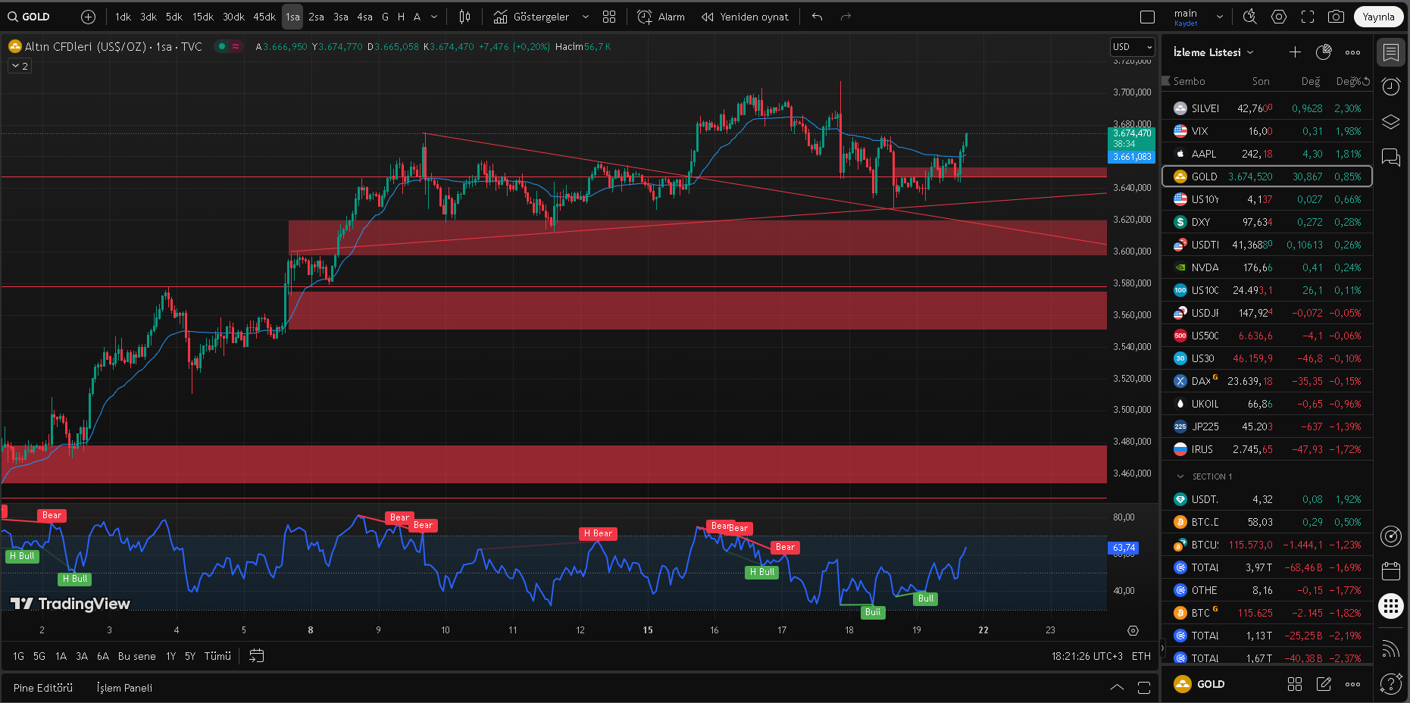Open the USD currency dropdown
This screenshot has width=1410, height=703.
tap(1132, 47)
